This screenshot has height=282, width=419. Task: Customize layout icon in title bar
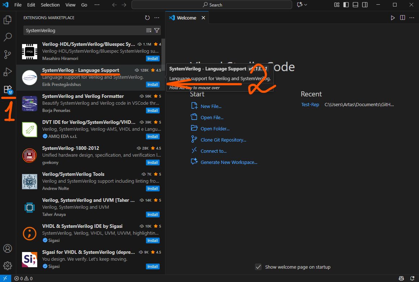tap(337, 5)
